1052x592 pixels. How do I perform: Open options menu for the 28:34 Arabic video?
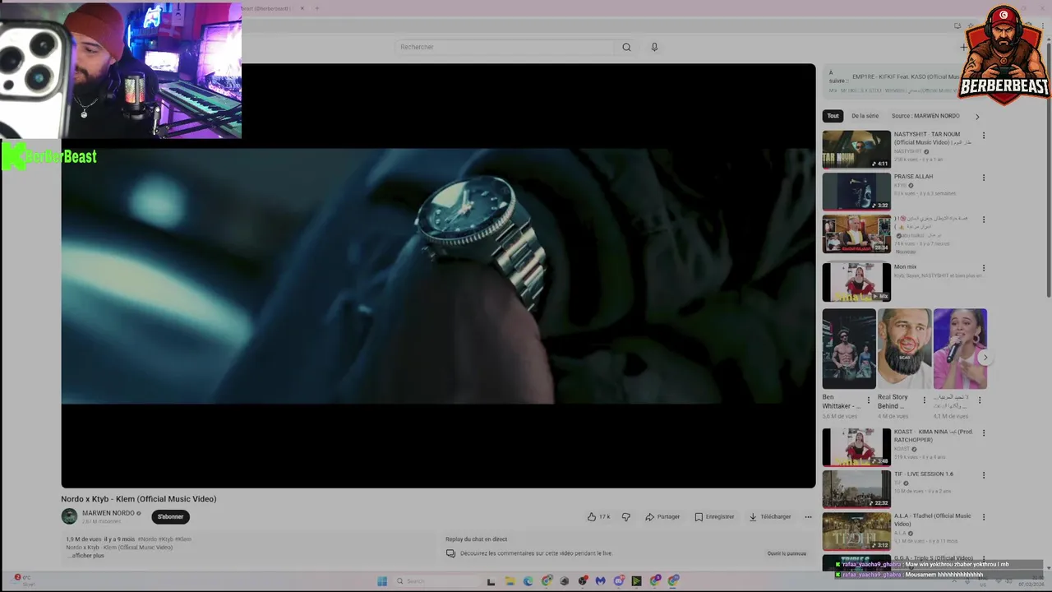click(x=983, y=220)
